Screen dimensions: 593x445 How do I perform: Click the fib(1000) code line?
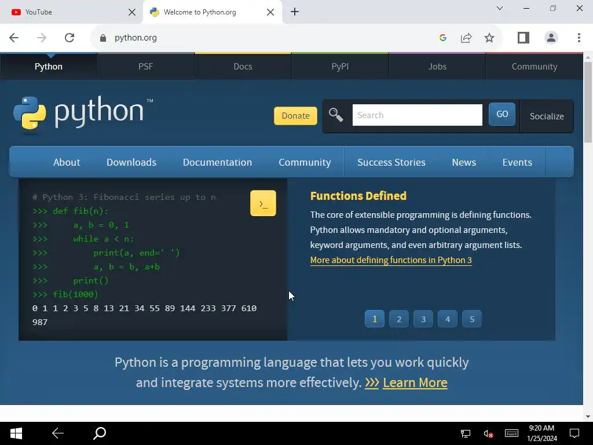[65, 294]
